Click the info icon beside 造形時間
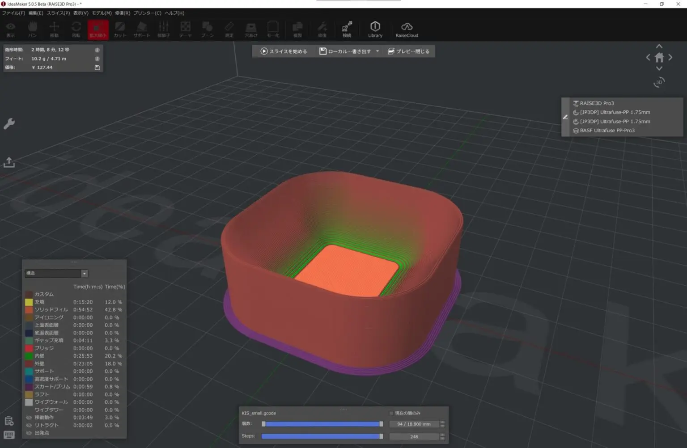 click(97, 50)
